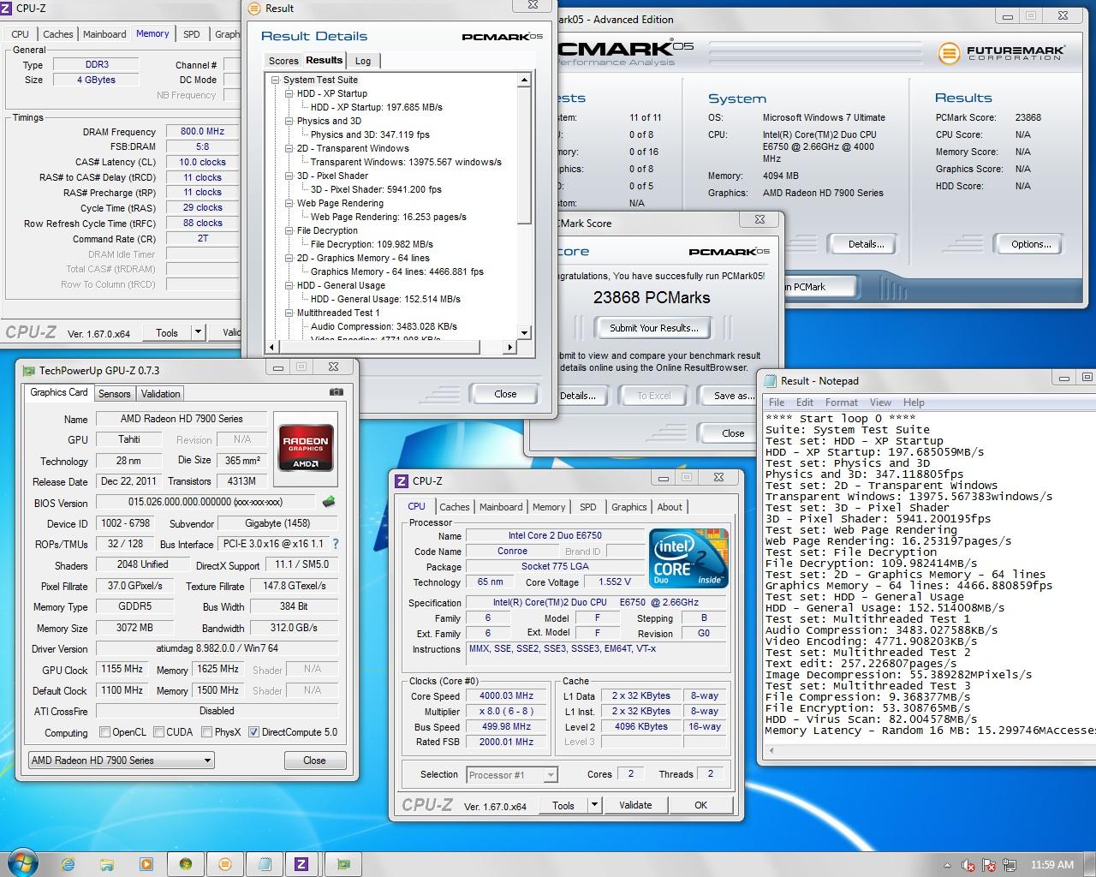Click the Action Center flag tray icon
This screenshot has height=877, width=1096.
(989, 865)
